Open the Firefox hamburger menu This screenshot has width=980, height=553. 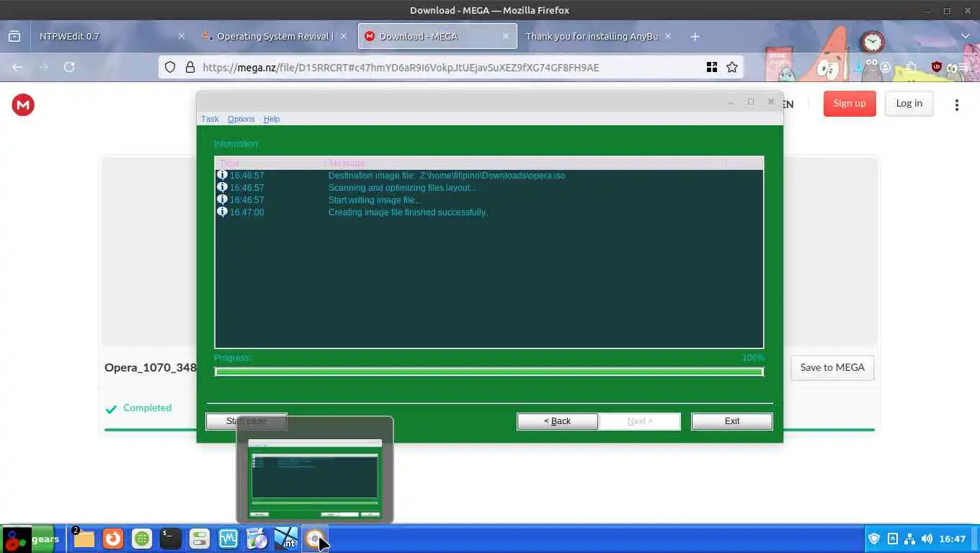point(961,67)
